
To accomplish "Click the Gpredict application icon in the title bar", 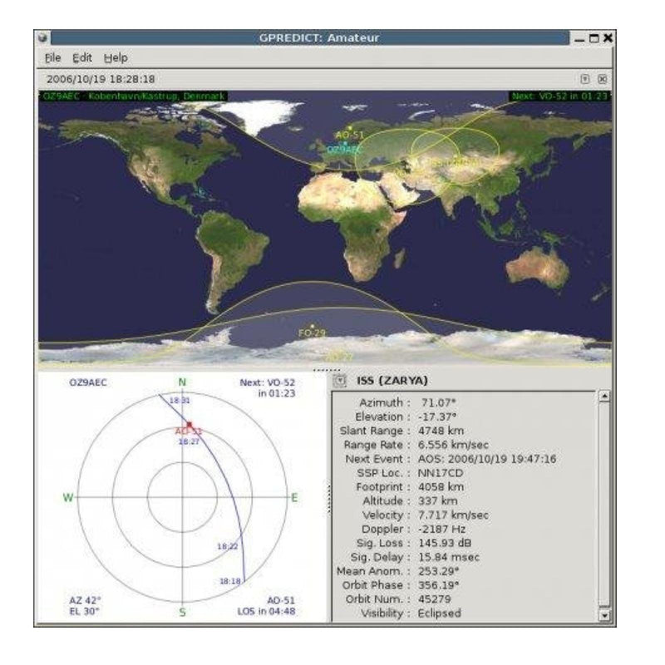I will (42, 37).
